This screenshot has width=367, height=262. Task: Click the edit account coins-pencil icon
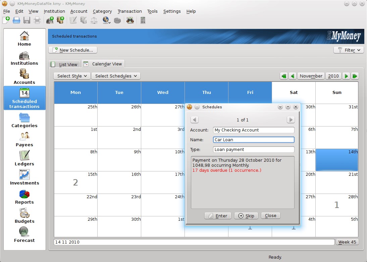coord(84,20)
